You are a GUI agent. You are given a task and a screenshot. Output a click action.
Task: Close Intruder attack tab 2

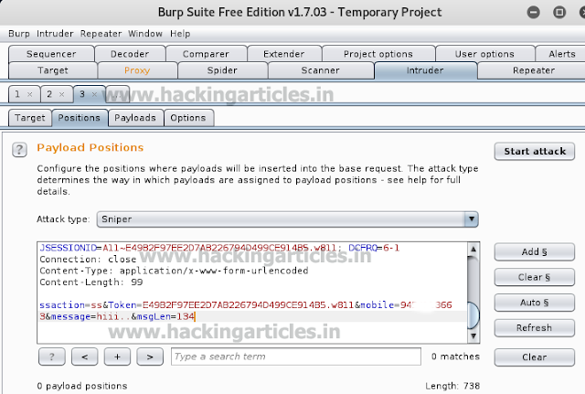[62, 95]
